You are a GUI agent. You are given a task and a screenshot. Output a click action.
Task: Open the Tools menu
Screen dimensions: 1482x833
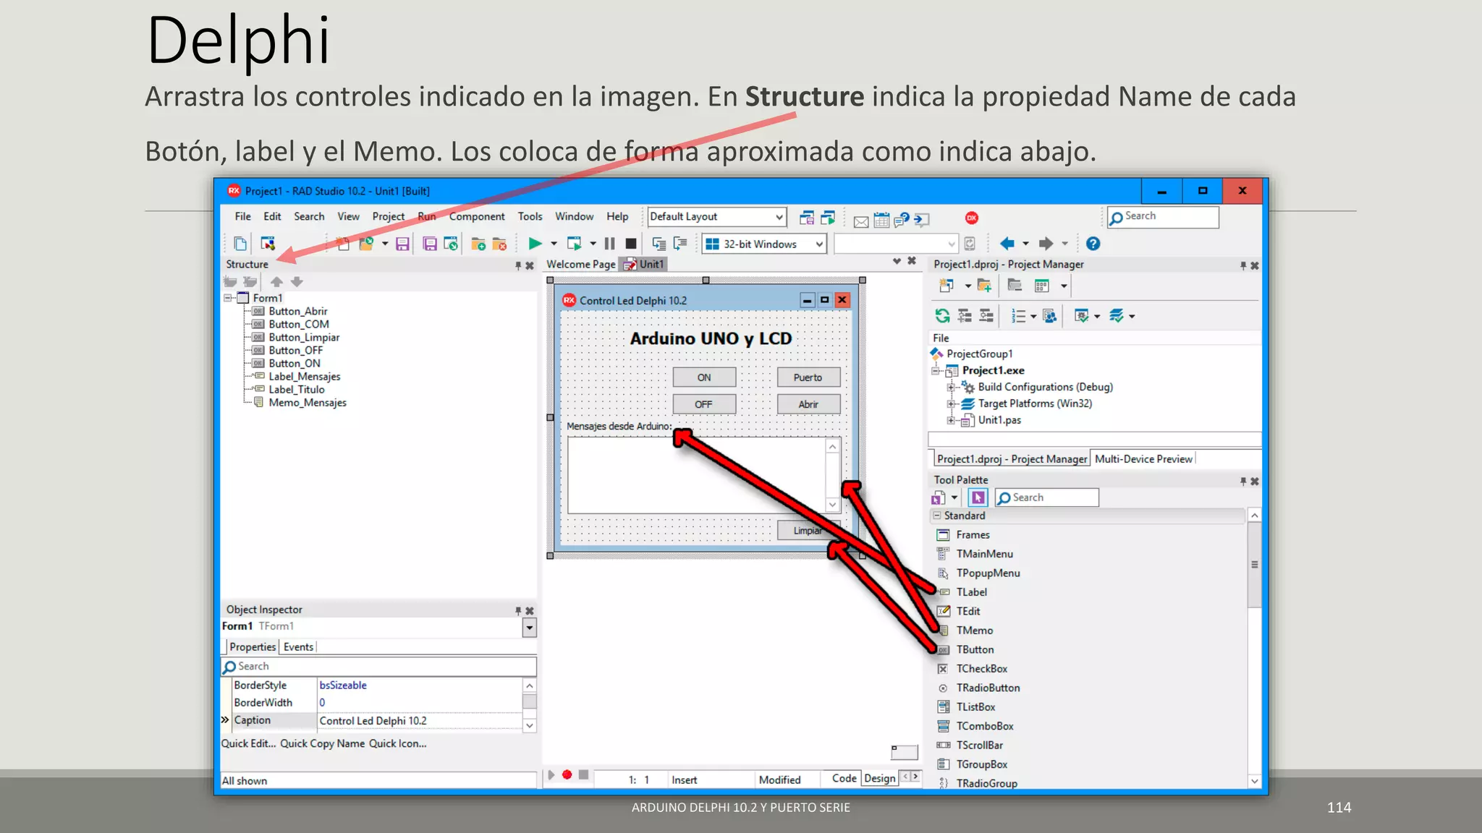(530, 216)
